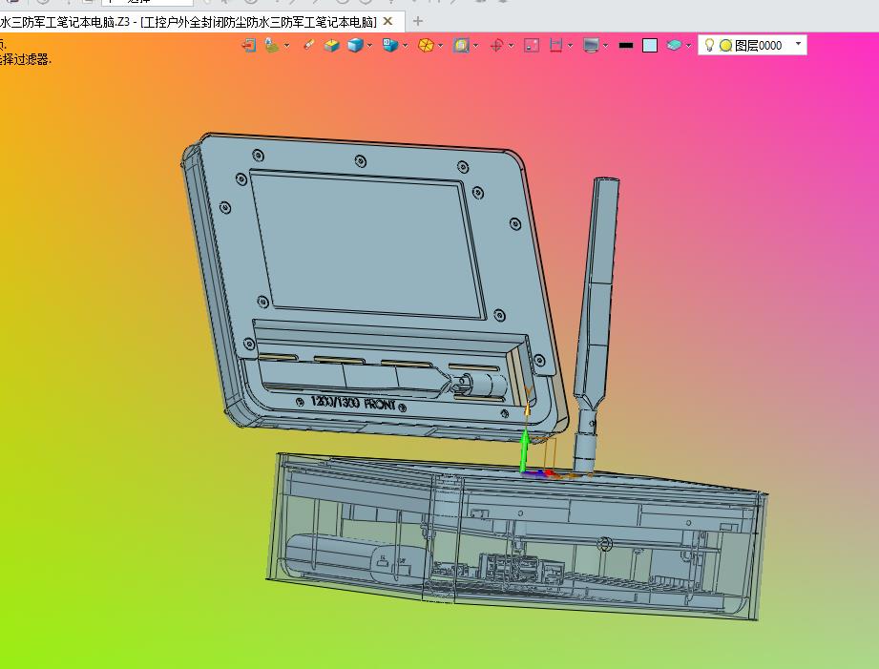Open dropdown arrow beside the red crosshair icon
Screen dimensions: 879x669
click(512, 46)
